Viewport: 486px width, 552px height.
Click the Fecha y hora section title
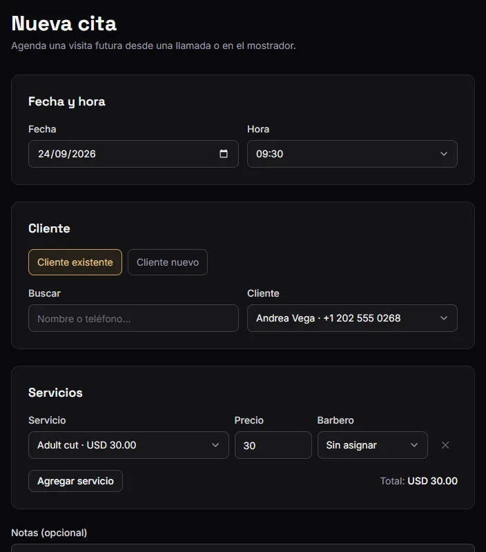(x=66, y=101)
